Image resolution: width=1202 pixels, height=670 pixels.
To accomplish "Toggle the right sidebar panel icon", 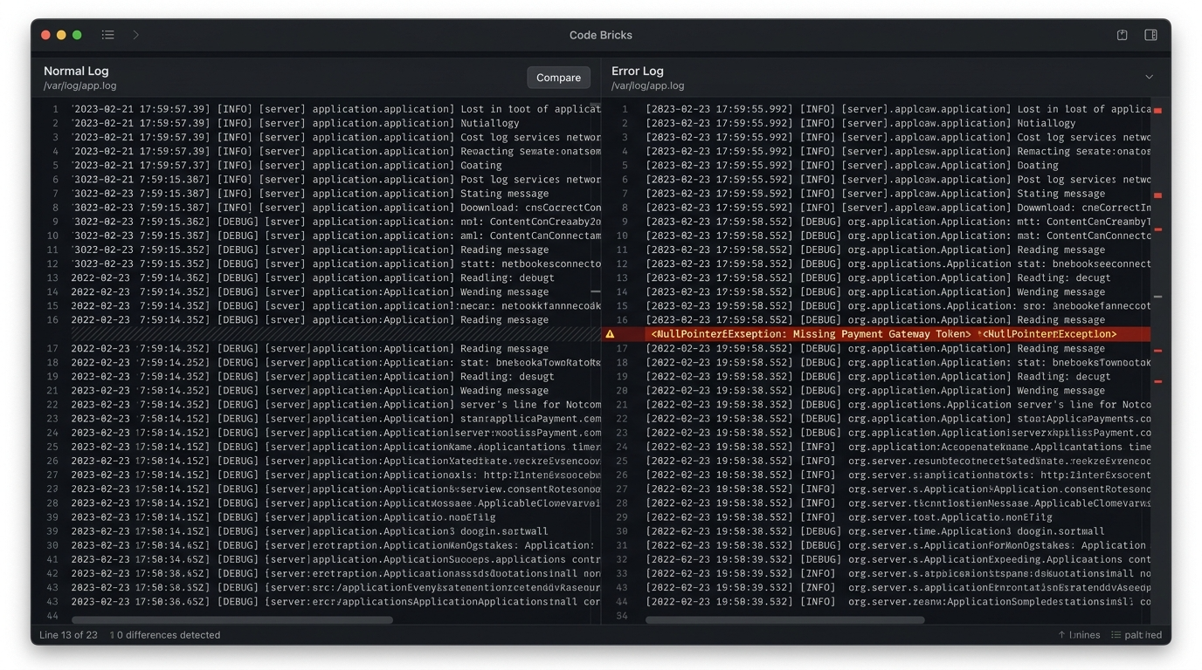I will pyautogui.click(x=1151, y=35).
